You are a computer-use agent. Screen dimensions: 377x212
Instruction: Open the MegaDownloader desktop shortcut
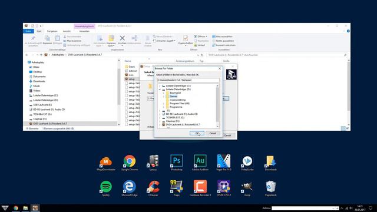(106, 163)
